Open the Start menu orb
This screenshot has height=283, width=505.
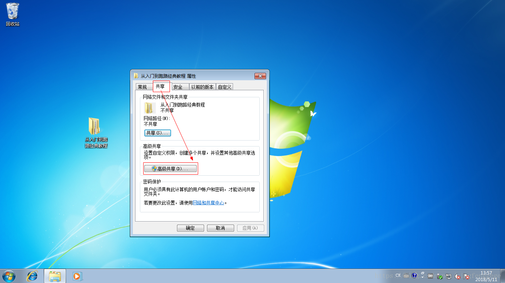[x=9, y=276]
